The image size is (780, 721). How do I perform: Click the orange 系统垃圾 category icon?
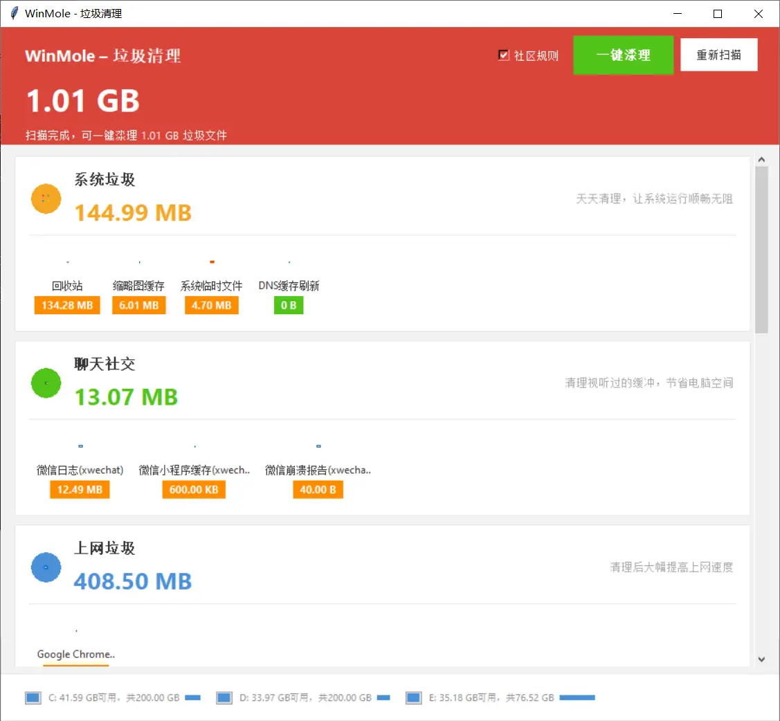pyautogui.click(x=46, y=199)
